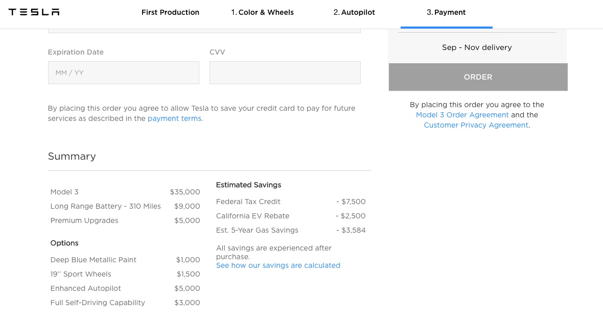The image size is (603, 325).
Task: Click the Sep - Nov delivery text
Action: pos(477,47)
